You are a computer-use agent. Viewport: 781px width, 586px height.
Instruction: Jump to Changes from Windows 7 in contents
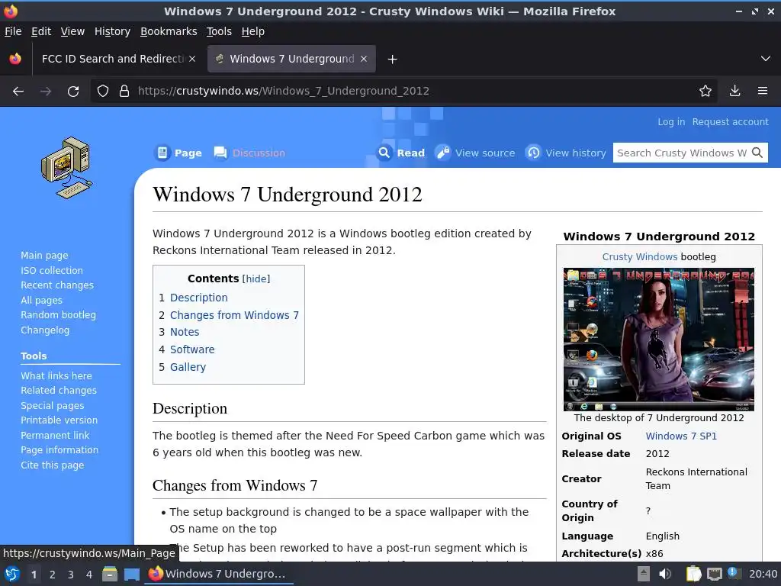(235, 315)
